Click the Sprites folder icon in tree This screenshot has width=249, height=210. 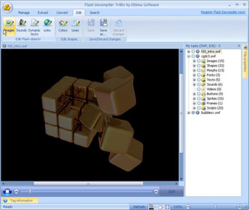tap(203, 99)
